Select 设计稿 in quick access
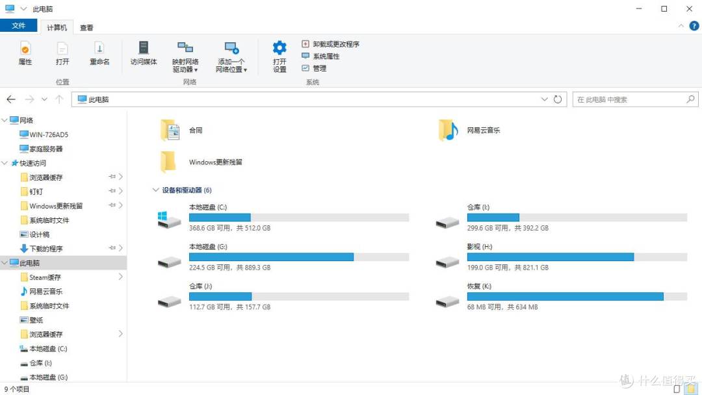This screenshot has height=395, width=702. pyautogui.click(x=35, y=235)
